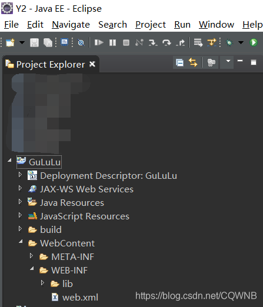Click the Terminate debug icon
Viewport: 263px width, 307px height.
pyautogui.click(x=126, y=42)
